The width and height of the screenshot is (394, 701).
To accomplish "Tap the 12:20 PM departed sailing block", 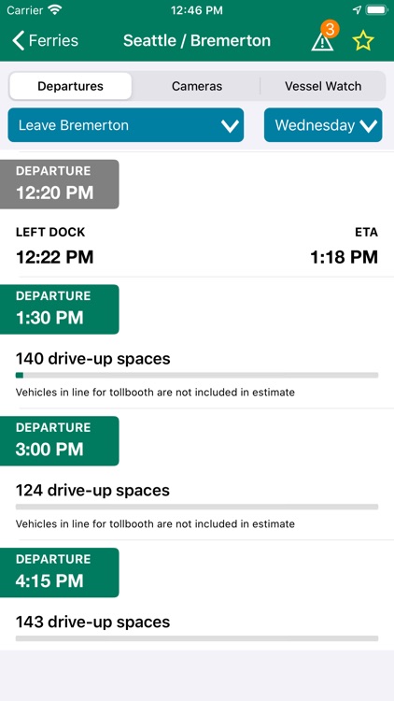I will [x=60, y=184].
